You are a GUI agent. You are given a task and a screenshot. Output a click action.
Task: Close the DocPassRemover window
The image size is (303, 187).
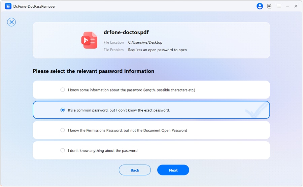tap(296, 6)
